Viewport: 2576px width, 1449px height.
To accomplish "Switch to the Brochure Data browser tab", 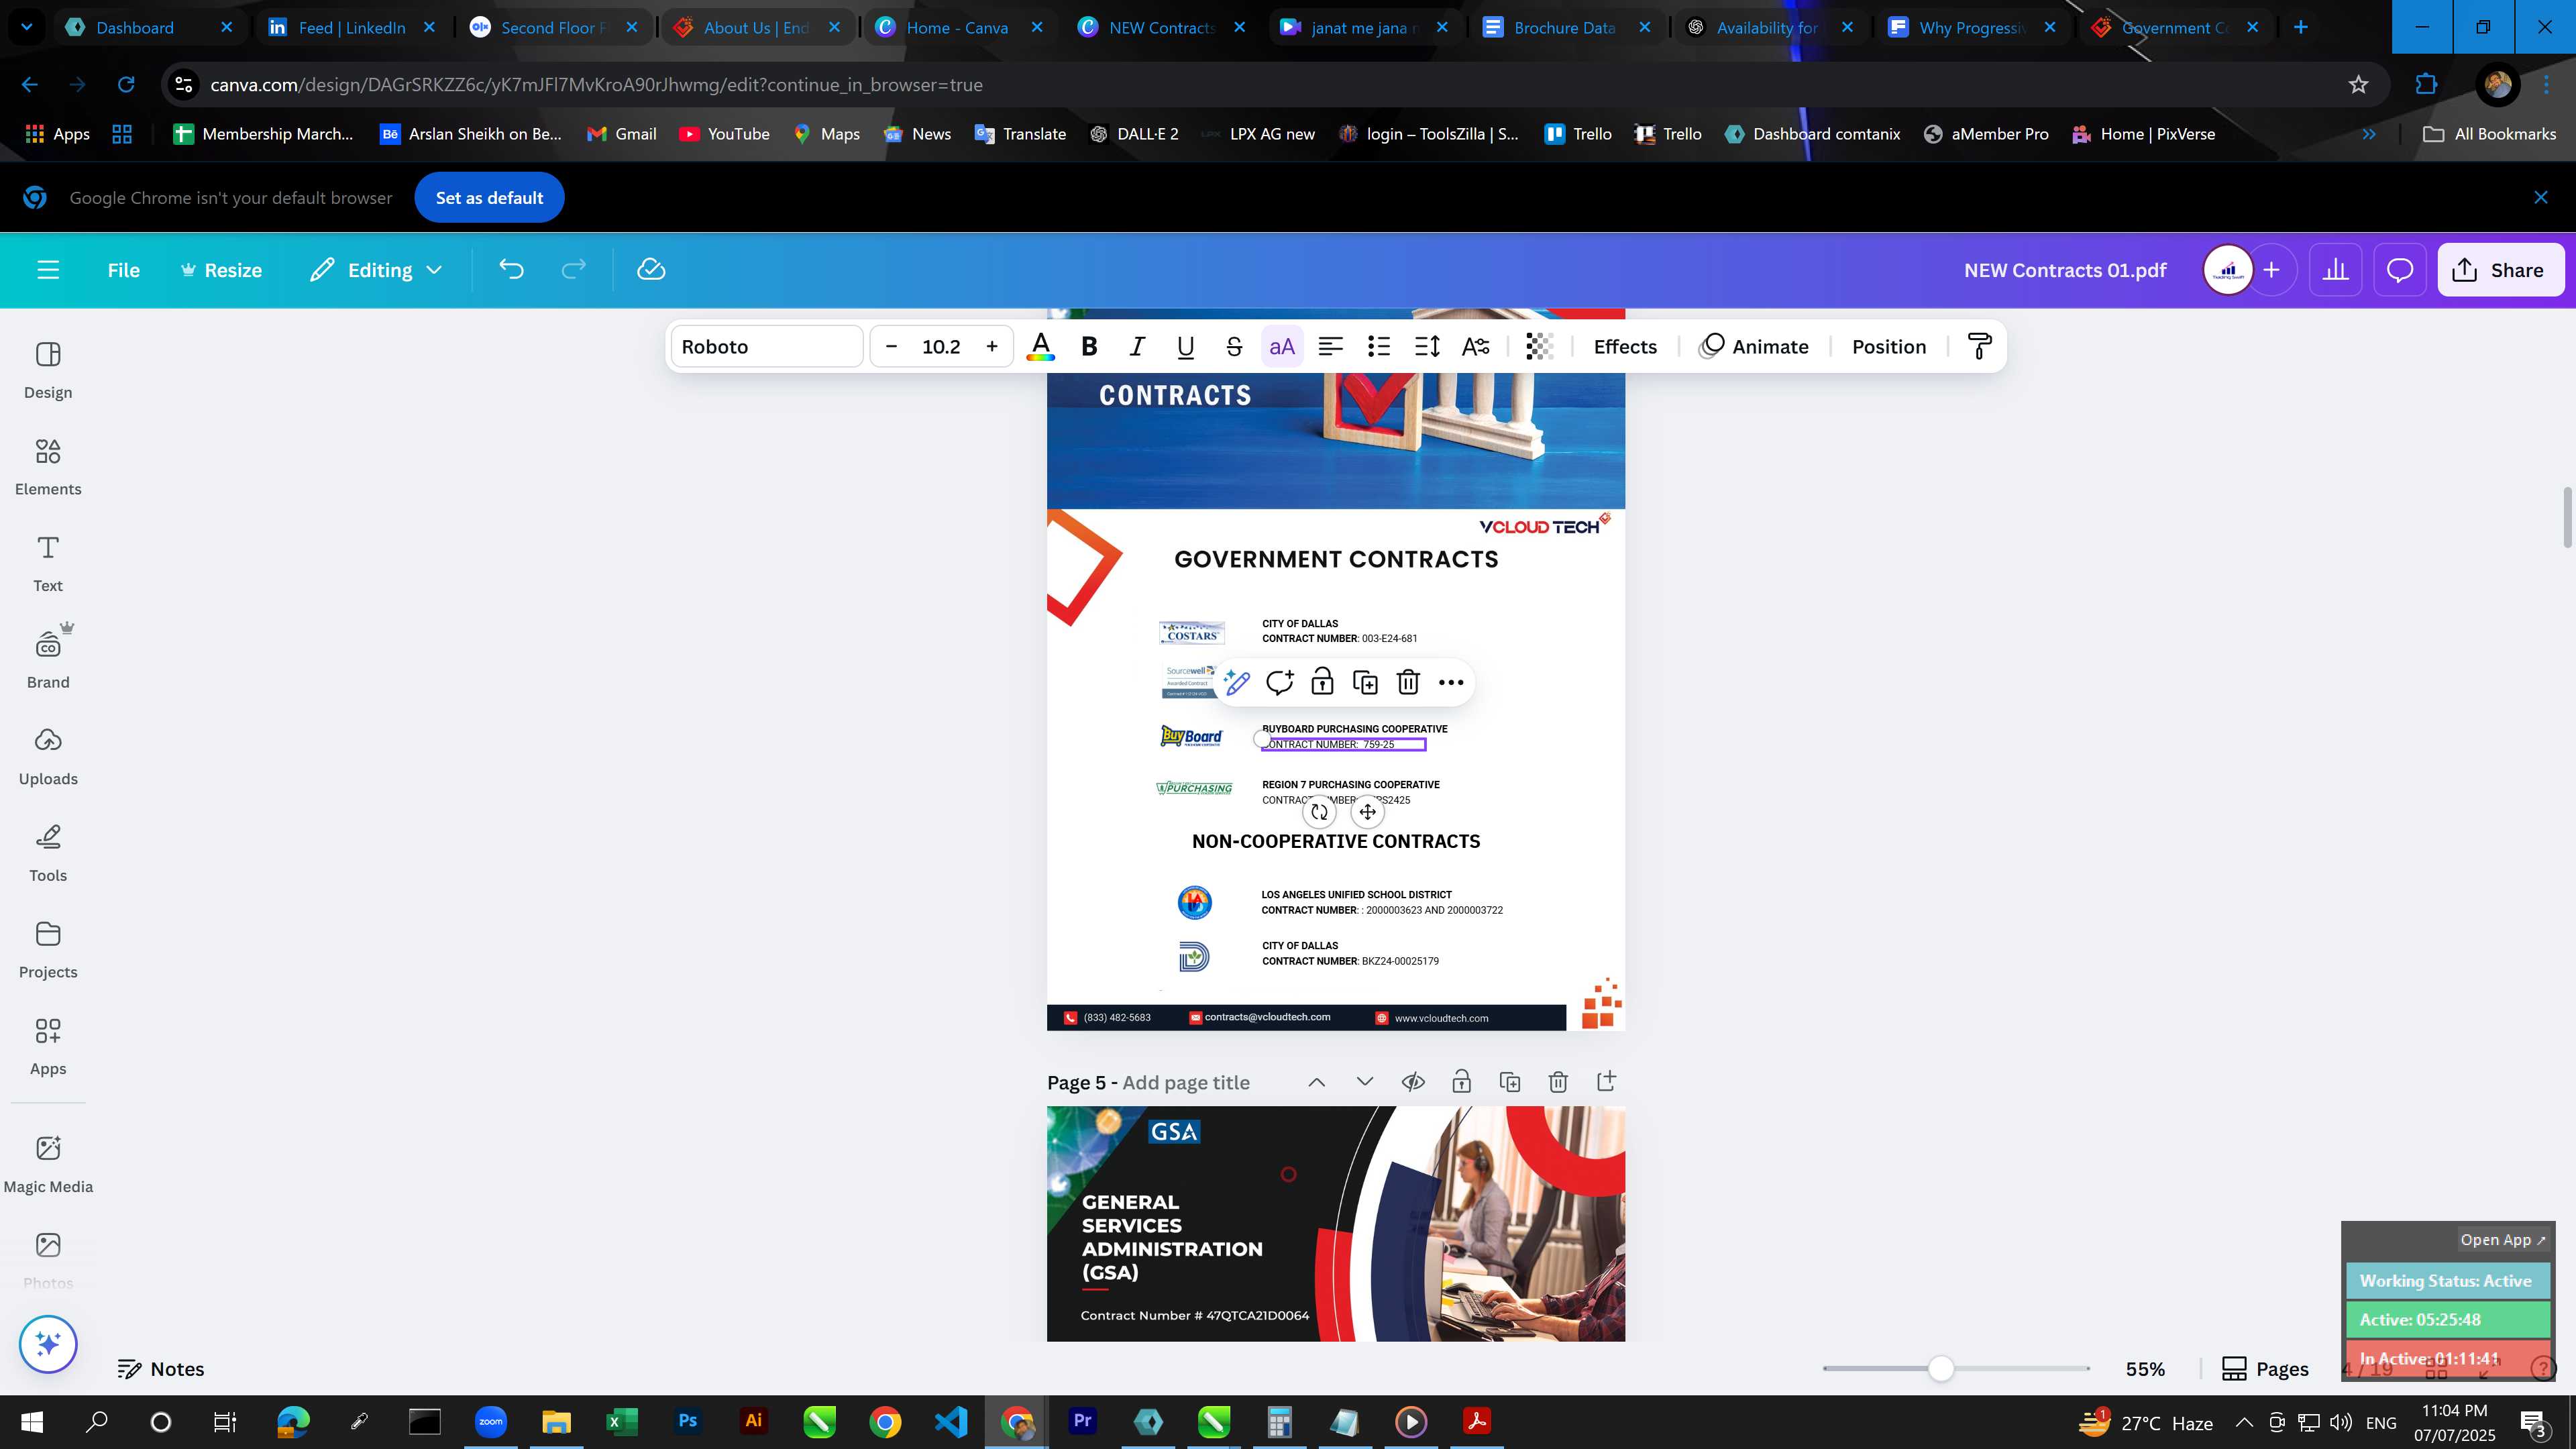I will [x=1565, y=28].
